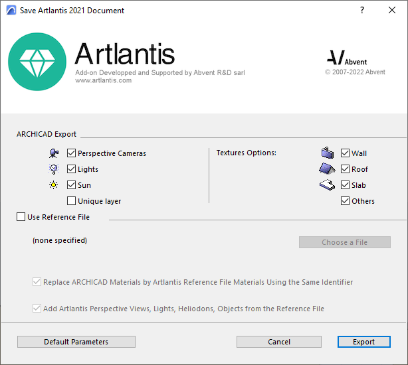Enable Use Reference File

coord(21,216)
